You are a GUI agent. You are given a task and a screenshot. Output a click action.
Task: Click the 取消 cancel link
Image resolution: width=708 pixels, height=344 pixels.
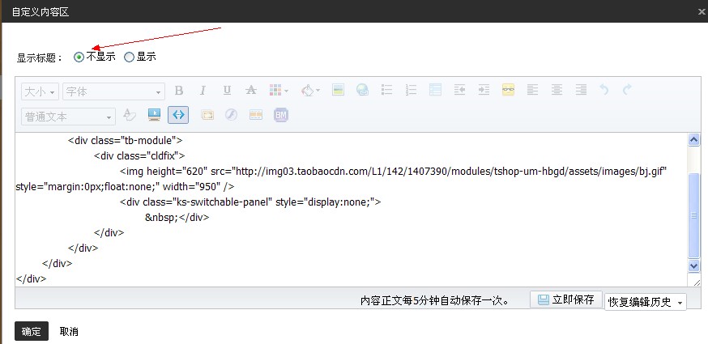[69, 331]
